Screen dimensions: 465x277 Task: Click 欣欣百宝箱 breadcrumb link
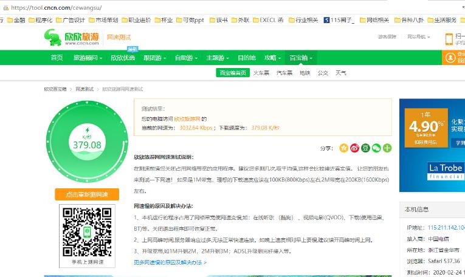[x=55, y=89]
